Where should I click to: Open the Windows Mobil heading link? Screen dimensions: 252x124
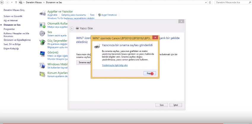tap(58, 64)
